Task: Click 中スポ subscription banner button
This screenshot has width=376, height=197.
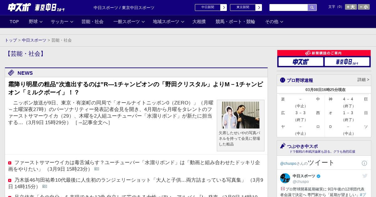Action: coord(301,62)
